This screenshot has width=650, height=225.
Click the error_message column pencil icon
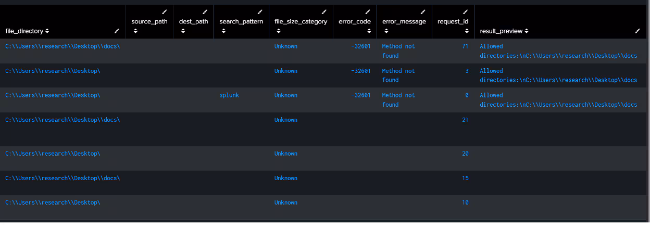pyautogui.click(x=423, y=11)
